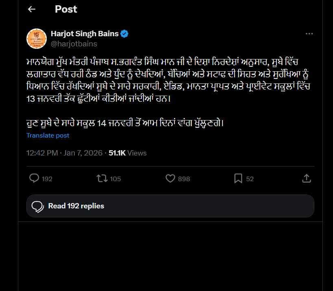Image resolution: width=333 pixels, height=291 pixels.
Task: Share the post using the upload icon
Action: 307,178
